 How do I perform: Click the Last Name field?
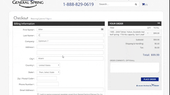click(70, 35)
